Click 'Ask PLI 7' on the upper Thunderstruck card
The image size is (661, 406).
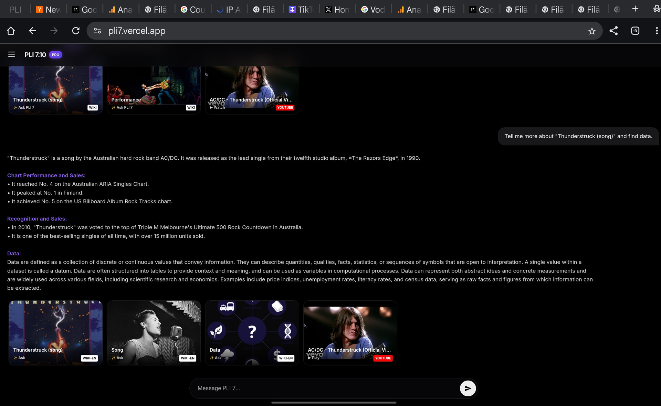tap(24, 108)
